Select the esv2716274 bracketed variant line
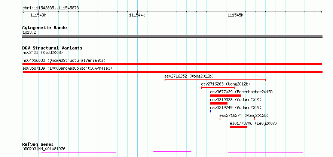The width and height of the screenshot is (333, 157). tap(238, 119)
